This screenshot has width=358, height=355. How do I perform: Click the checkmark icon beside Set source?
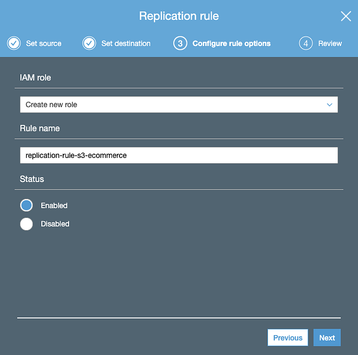(14, 43)
